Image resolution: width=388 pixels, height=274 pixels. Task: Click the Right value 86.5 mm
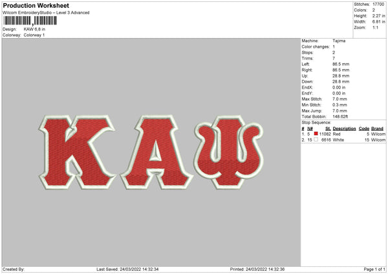[341, 70]
